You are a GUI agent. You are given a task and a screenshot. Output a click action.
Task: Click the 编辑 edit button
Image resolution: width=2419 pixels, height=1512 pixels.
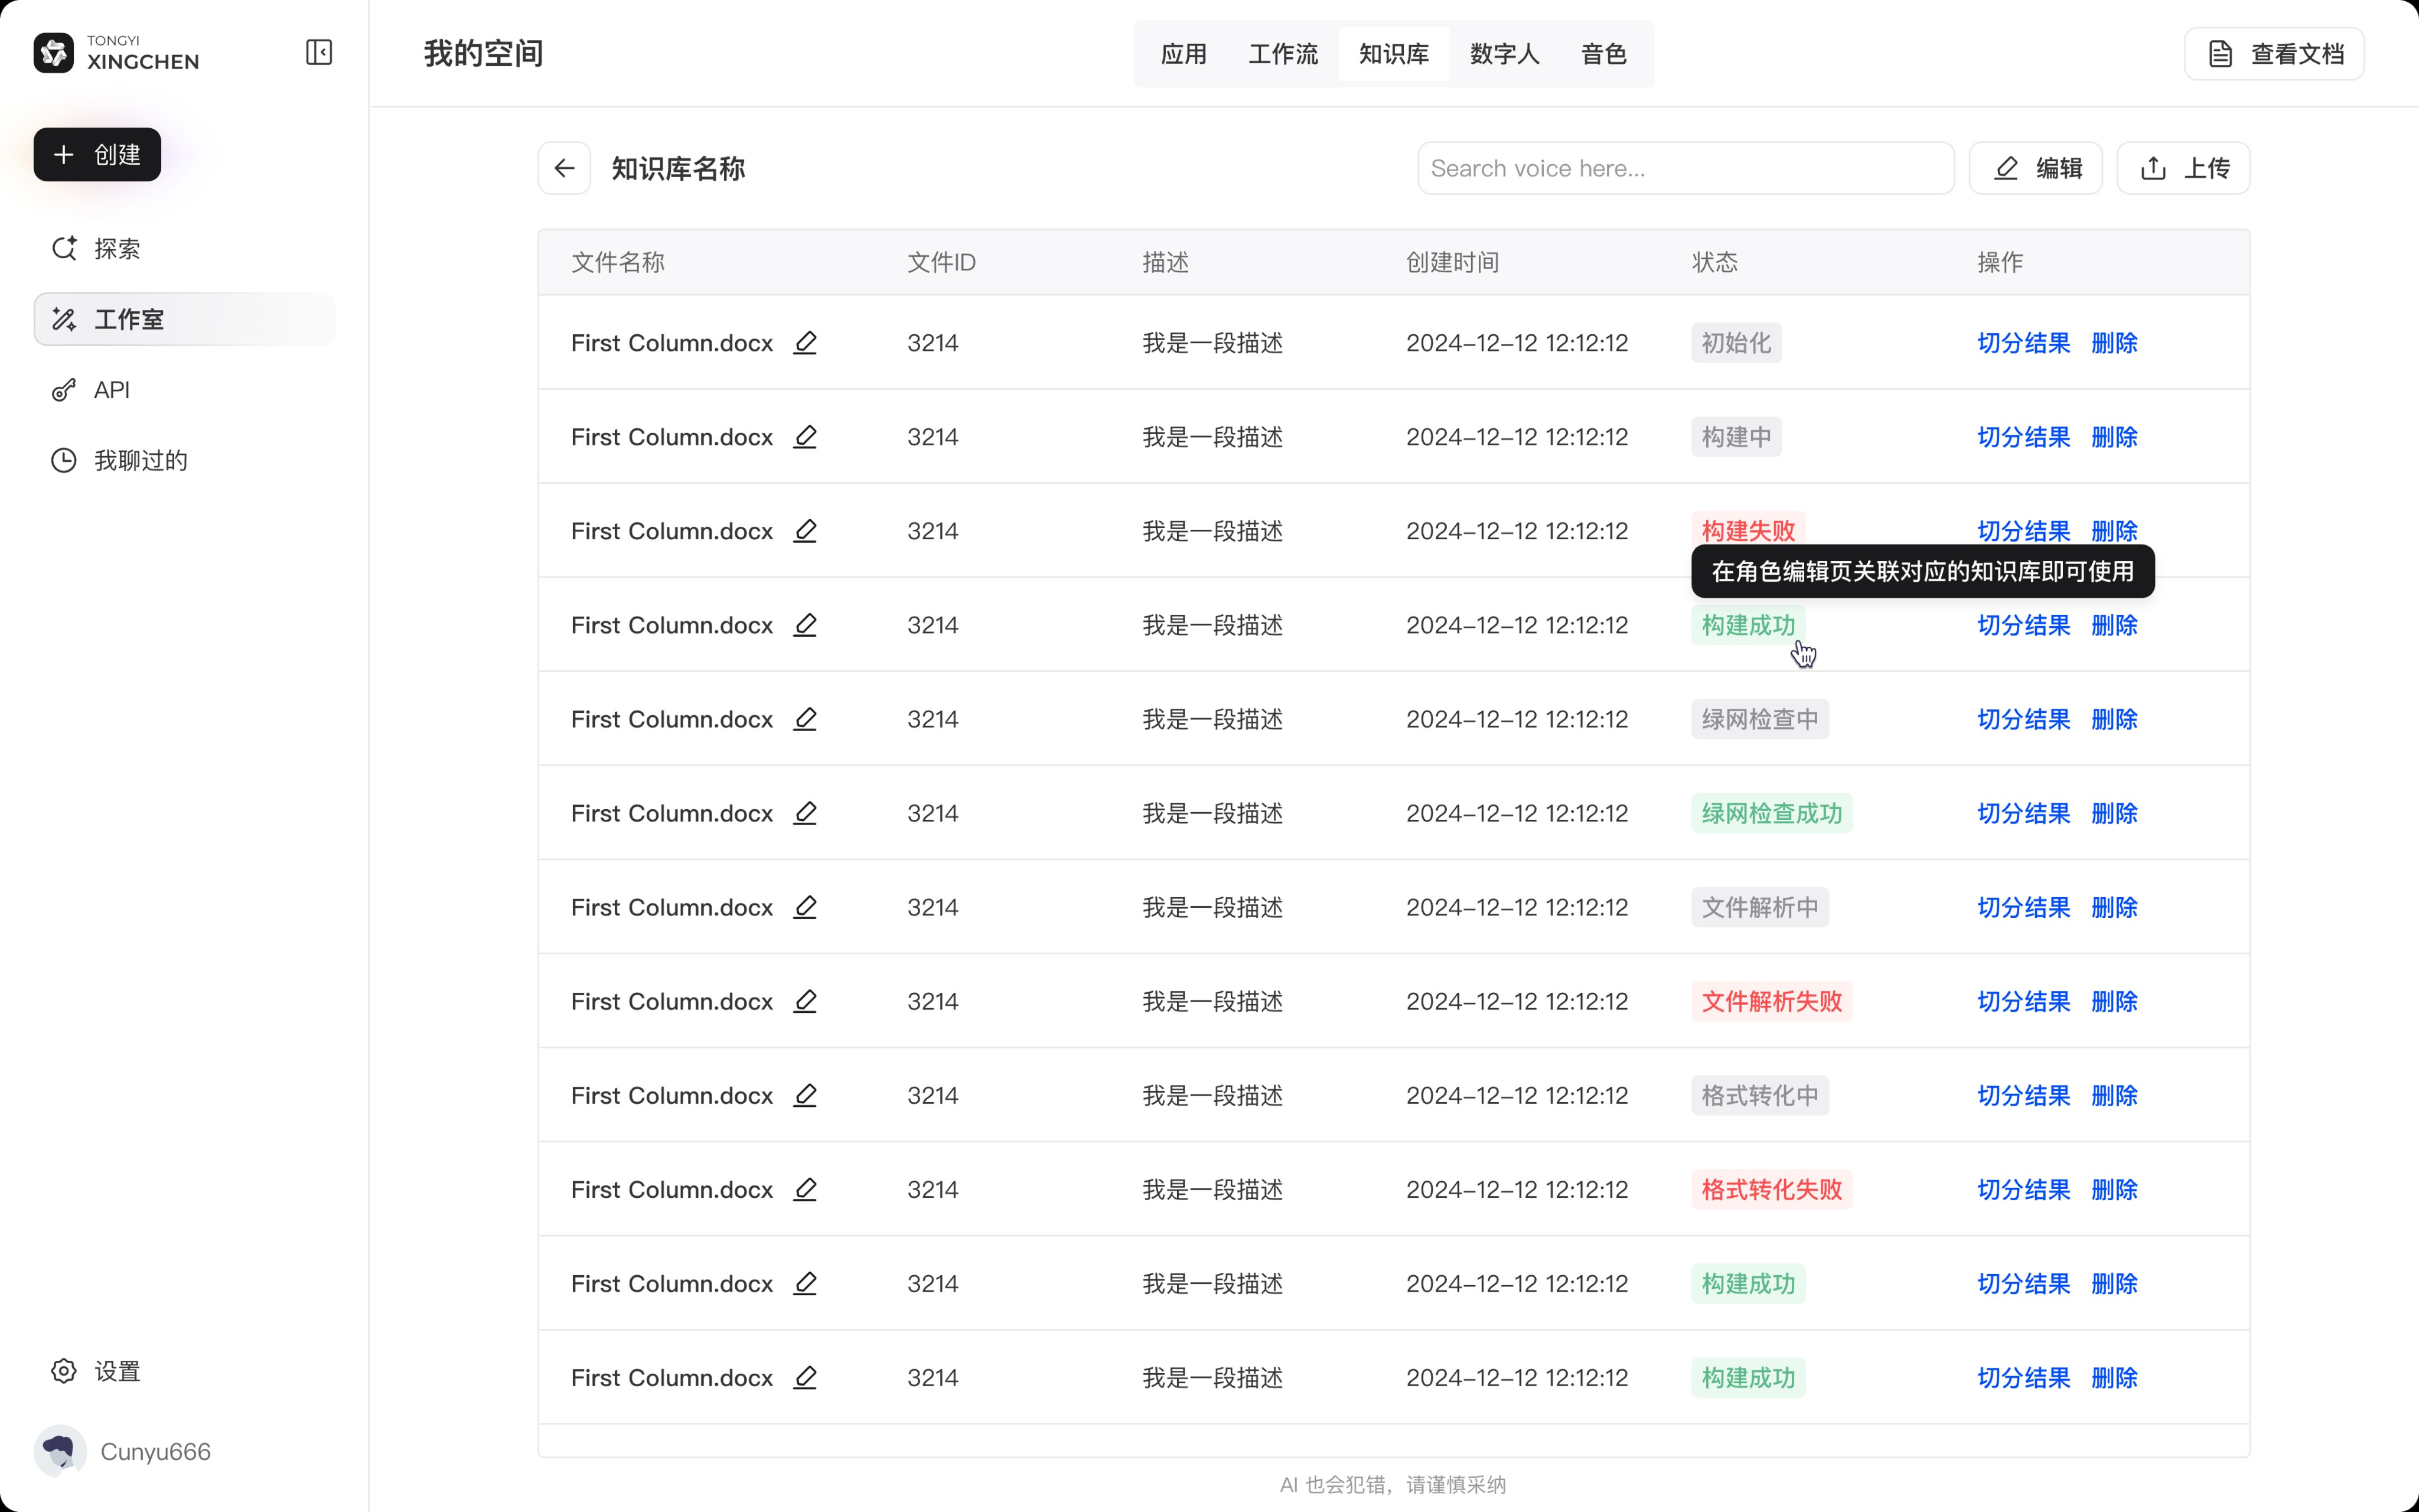(2035, 168)
